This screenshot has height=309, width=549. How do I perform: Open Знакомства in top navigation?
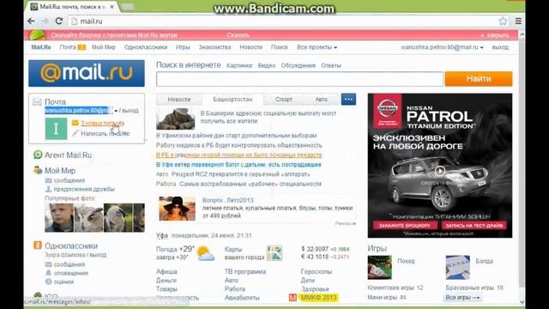coord(214,47)
